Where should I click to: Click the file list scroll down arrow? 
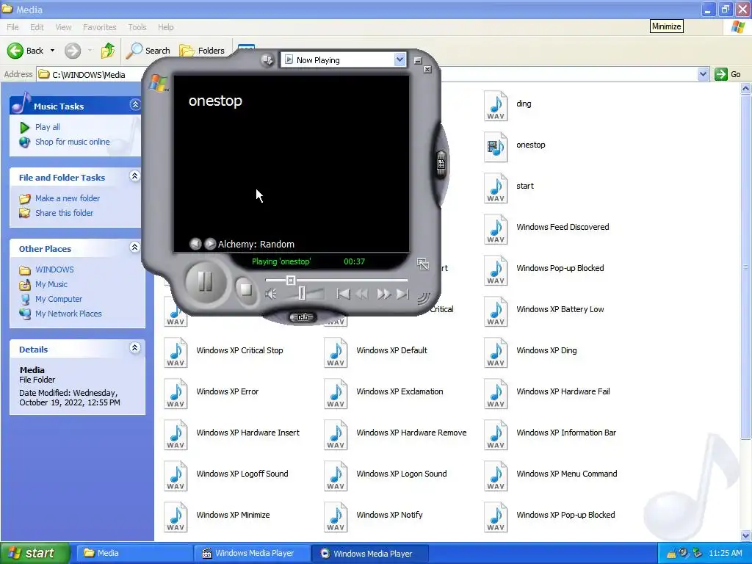tap(746, 535)
